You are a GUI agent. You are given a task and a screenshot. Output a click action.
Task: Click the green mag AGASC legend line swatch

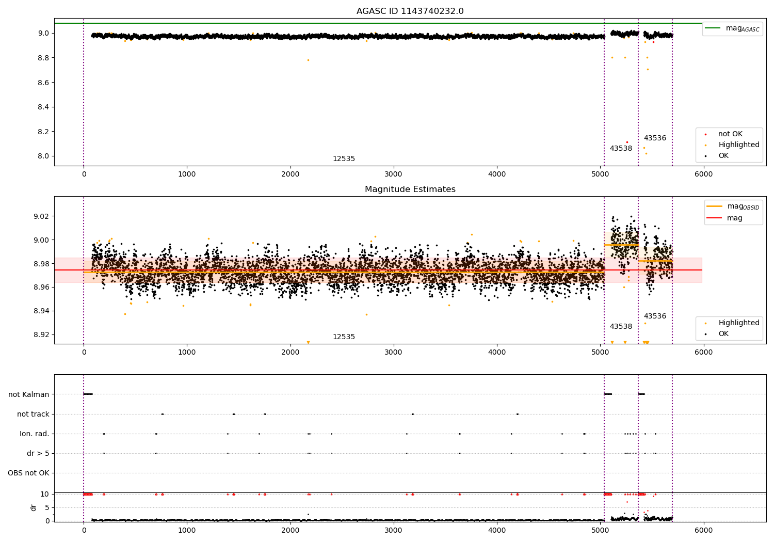point(713,28)
